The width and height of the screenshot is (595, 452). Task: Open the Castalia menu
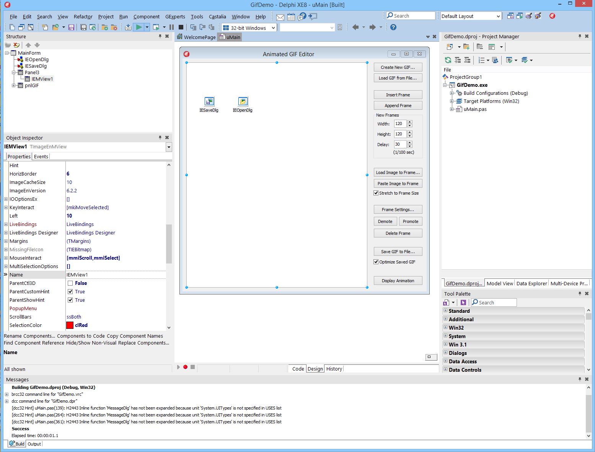[217, 17]
